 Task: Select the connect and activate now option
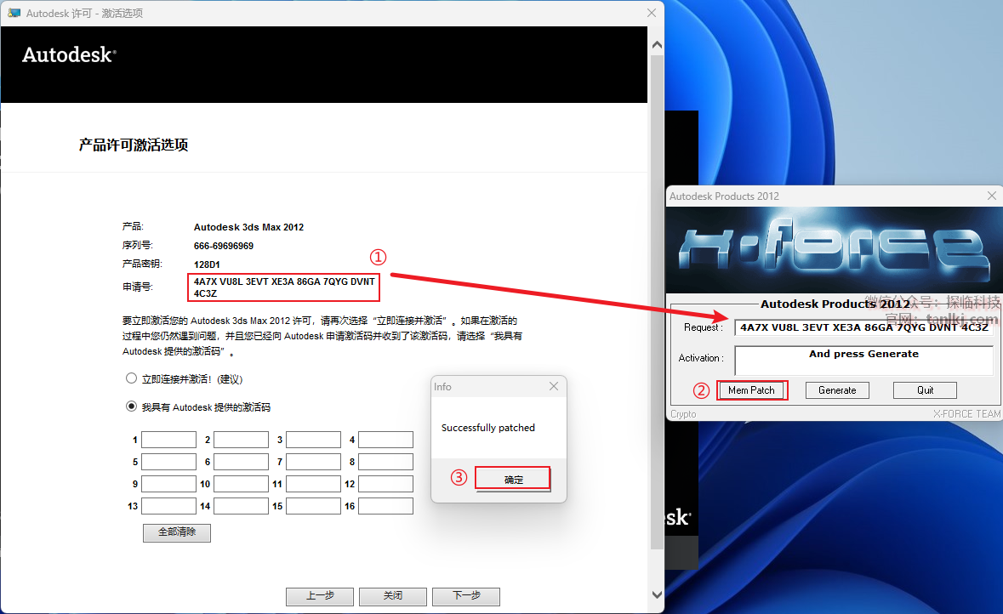[x=131, y=378]
